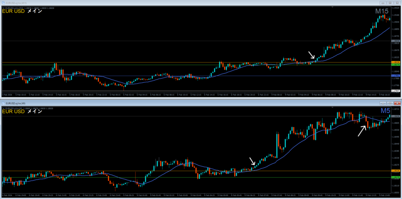Select the EUR USD label in M15 chart
402x199 pixels.
13,11
